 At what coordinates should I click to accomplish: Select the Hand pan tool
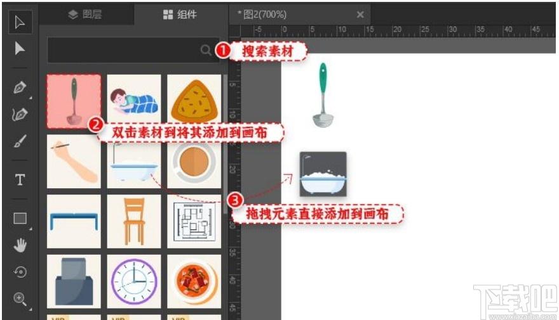coord(20,245)
